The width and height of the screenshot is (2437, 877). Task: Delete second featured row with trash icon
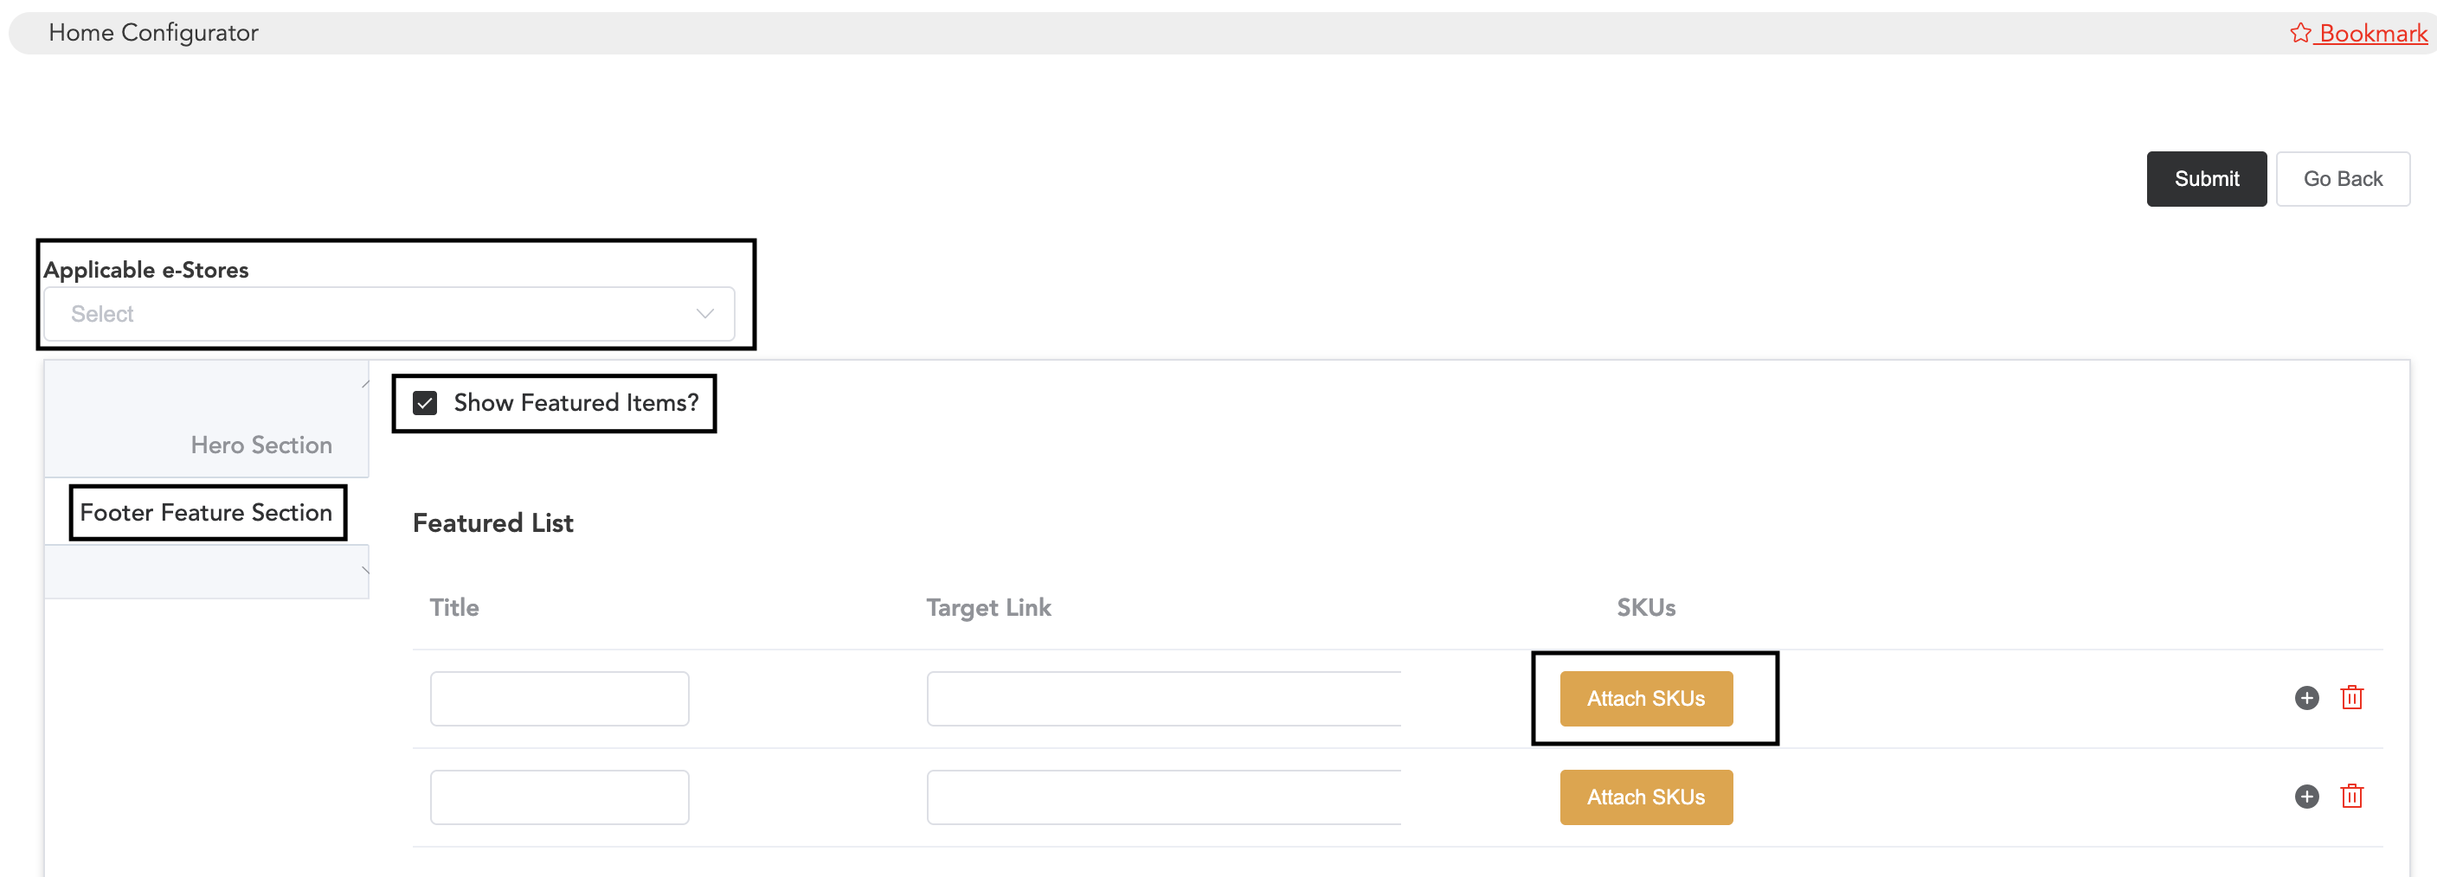[2352, 796]
